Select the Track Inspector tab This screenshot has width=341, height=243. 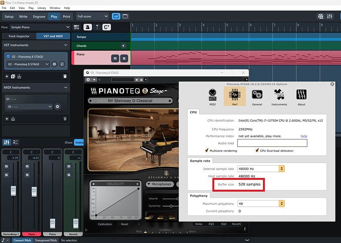point(19,36)
